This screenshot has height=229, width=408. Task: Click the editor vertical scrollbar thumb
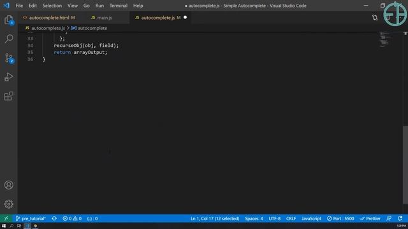point(405,165)
